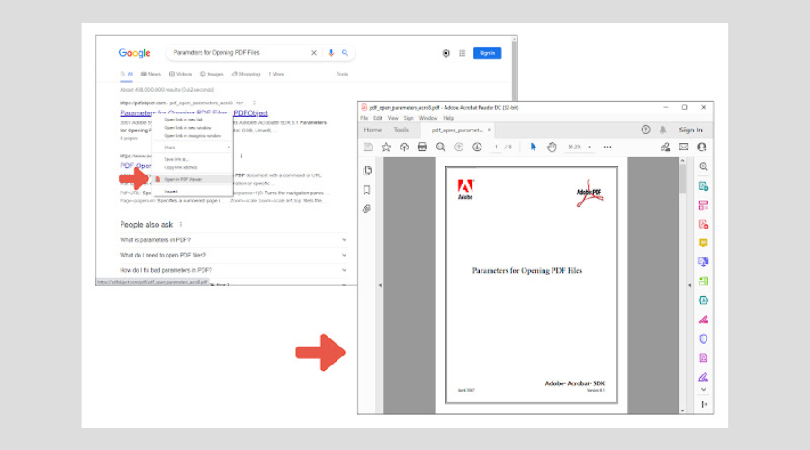Select the pdf_open_paramet... document tab

pos(456,130)
